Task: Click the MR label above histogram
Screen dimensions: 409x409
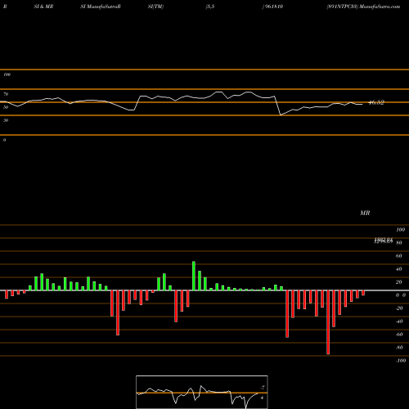Action: click(365, 213)
